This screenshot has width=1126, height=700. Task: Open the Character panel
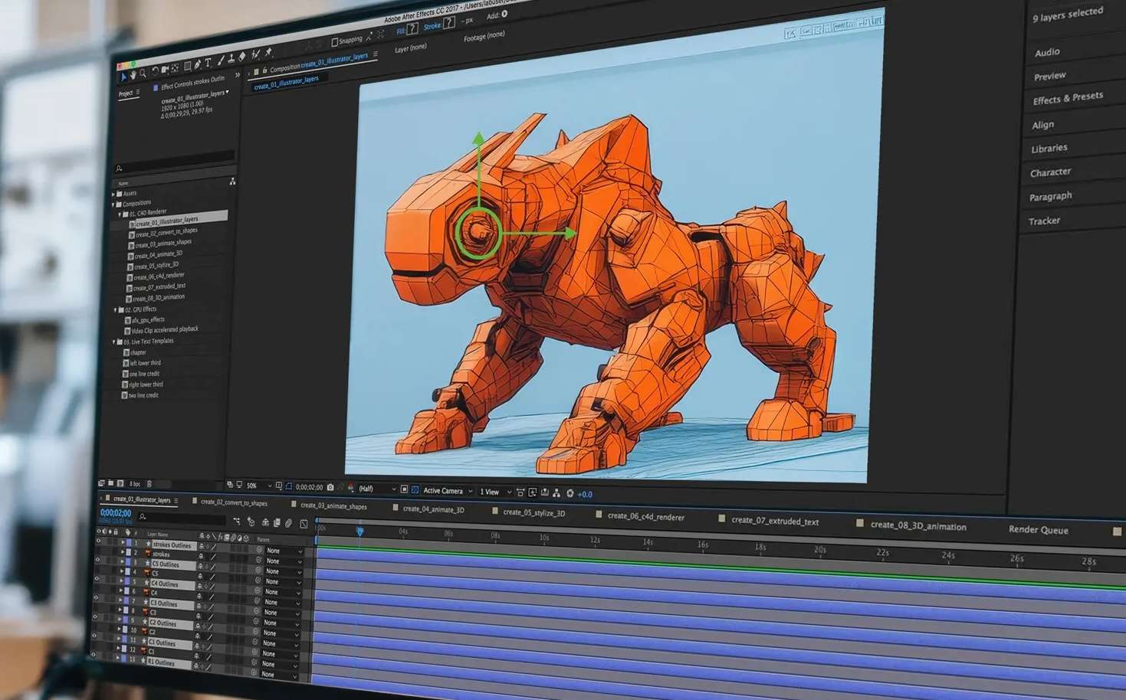pos(1050,172)
